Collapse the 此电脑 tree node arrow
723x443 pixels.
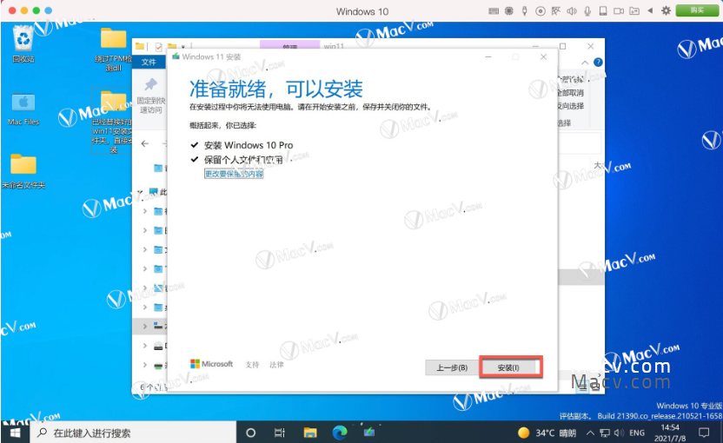click(140, 192)
